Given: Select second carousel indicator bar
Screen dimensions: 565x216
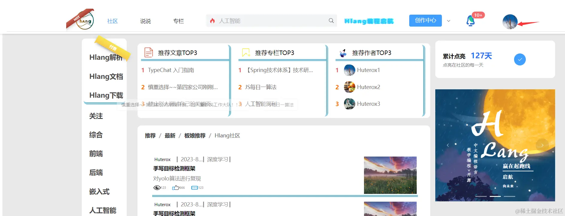Looking at the screenshot, I should pyautogui.click(x=495, y=196).
